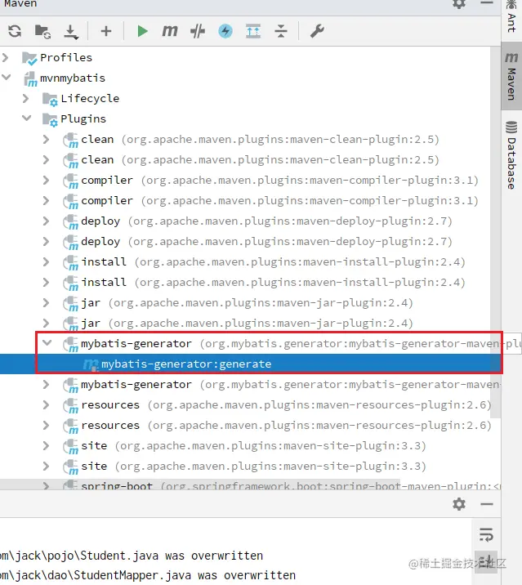This screenshot has height=585, width=522.
Task: Expand the upper clean plugin node
Action: pyautogui.click(x=47, y=139)
